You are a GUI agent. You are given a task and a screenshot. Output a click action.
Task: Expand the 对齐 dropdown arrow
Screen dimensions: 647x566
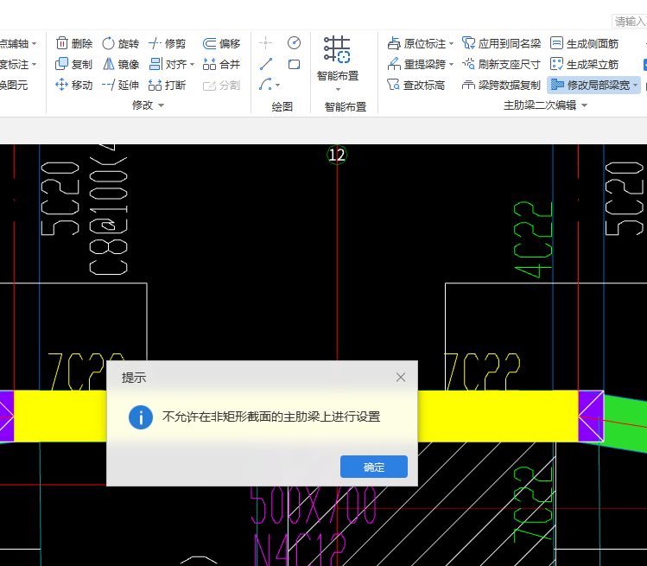[x=193, y=65]
